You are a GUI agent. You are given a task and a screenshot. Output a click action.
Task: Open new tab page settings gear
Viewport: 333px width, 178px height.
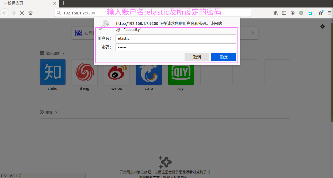coord(323,26)
